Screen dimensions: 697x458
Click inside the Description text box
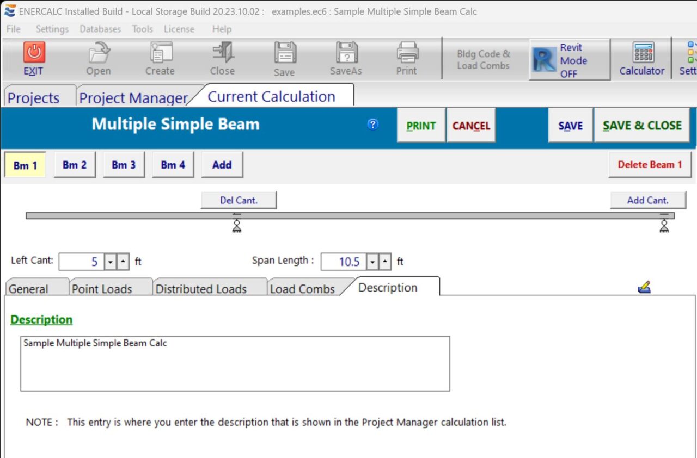click(235, 363)
